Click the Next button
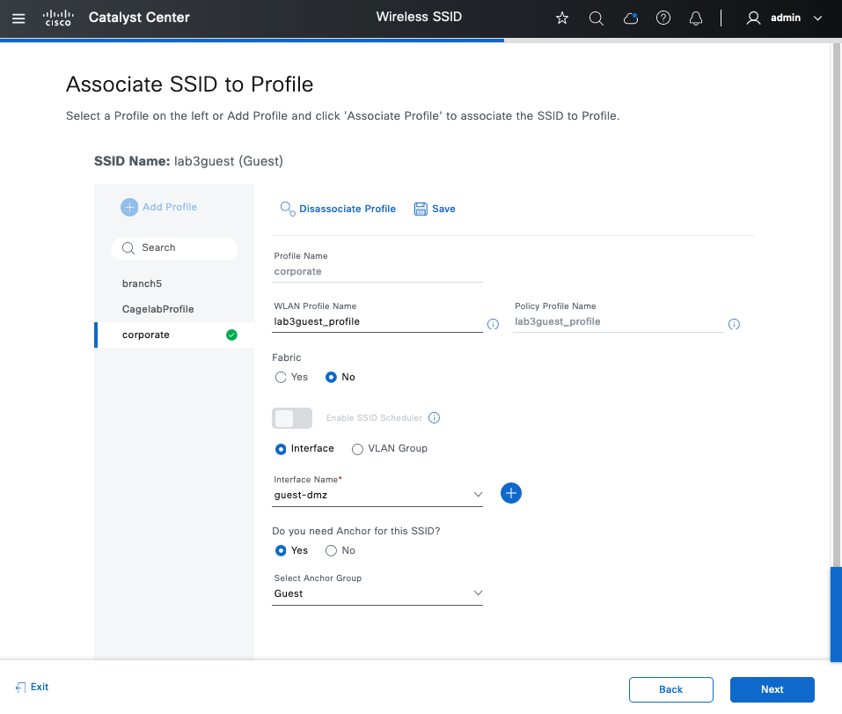This screenshot has height=714, width=842. (x=772, y=689)
